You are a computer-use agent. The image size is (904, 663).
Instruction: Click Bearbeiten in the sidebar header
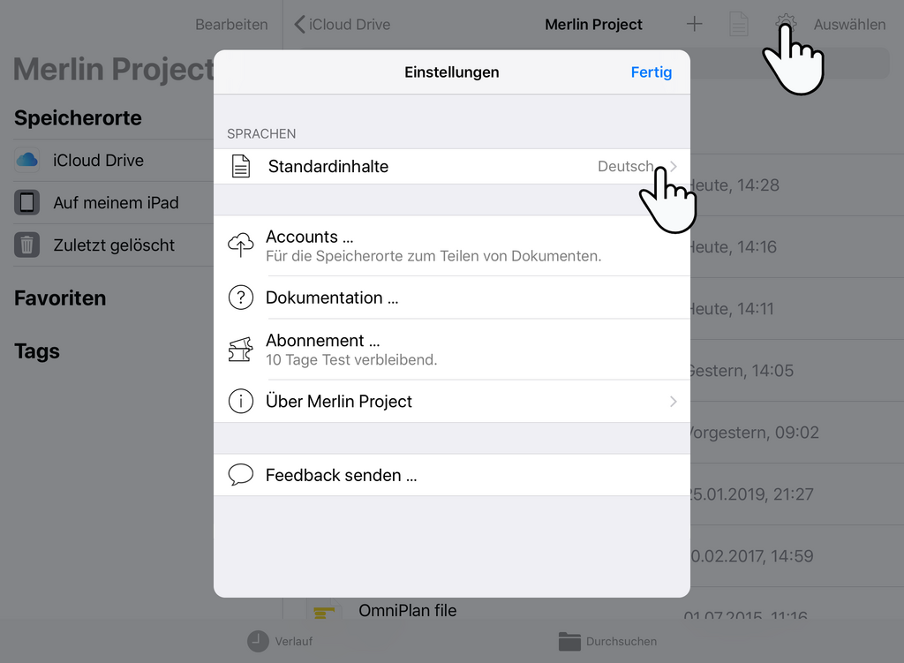click(231, 25)
